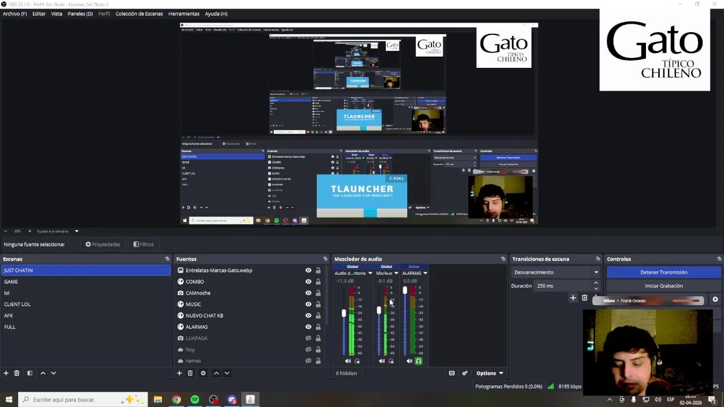Add a scene transition with the plus icon

(573, 298)
